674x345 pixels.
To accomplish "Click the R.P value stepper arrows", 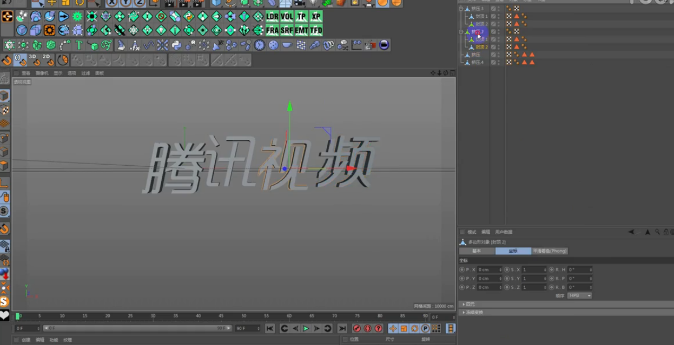I will (x=591, y=279).
